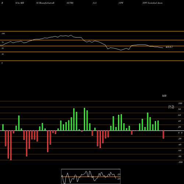This screenshot has width=184, height=184.
Task: Click the MR axis label -60
Action: tap(180, 151)
